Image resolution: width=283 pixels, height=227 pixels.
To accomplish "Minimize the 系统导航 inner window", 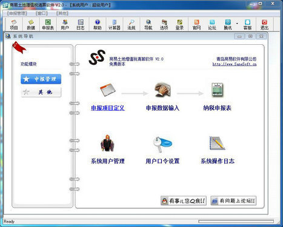I will tap(239, 36).
